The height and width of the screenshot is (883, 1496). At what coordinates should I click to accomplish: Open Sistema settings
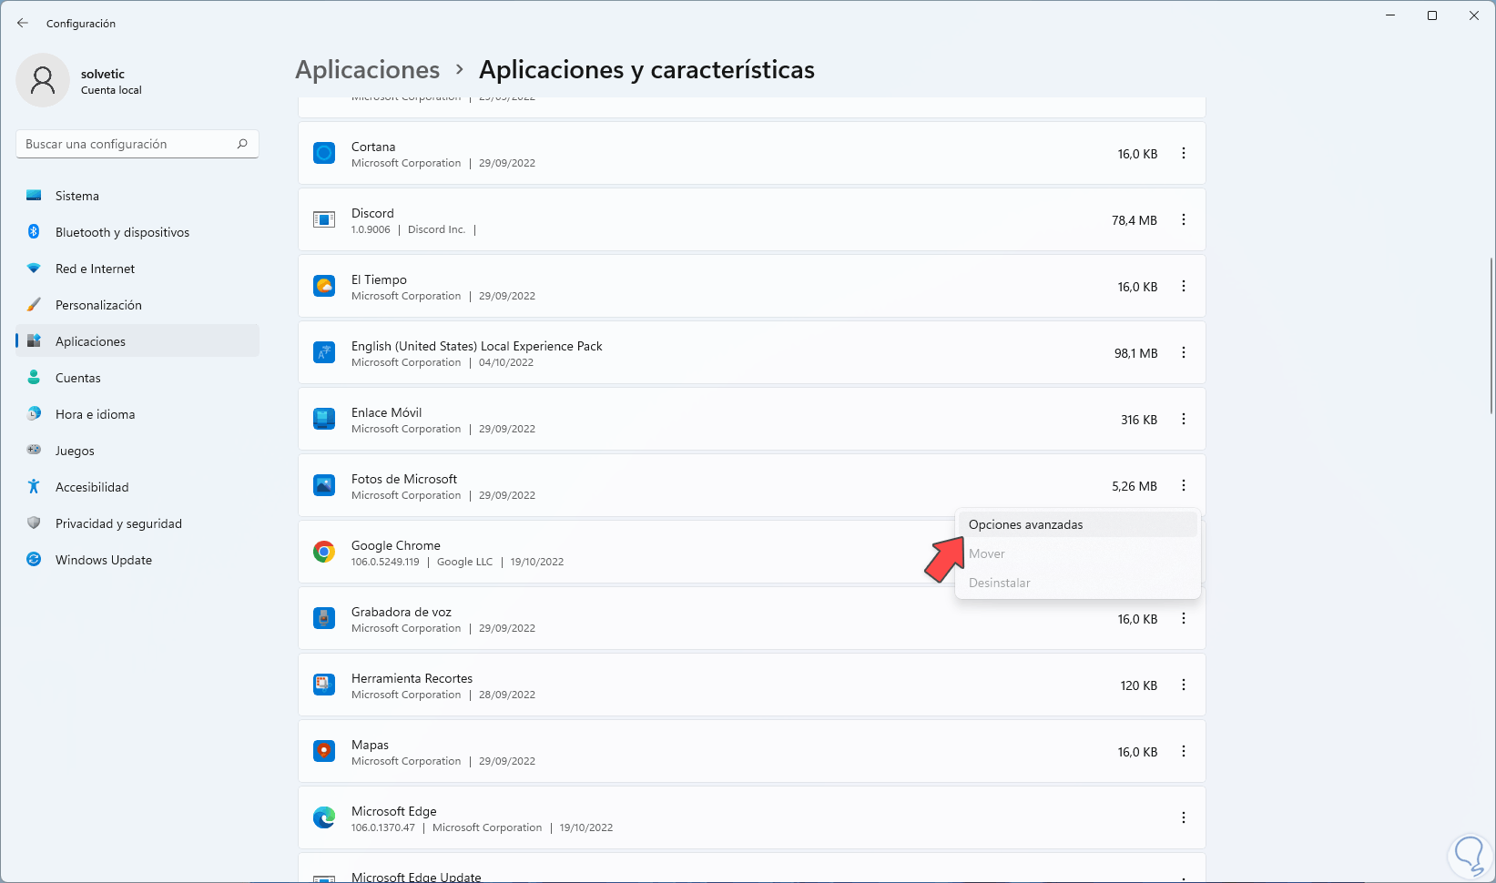click(x=137, y=196)
